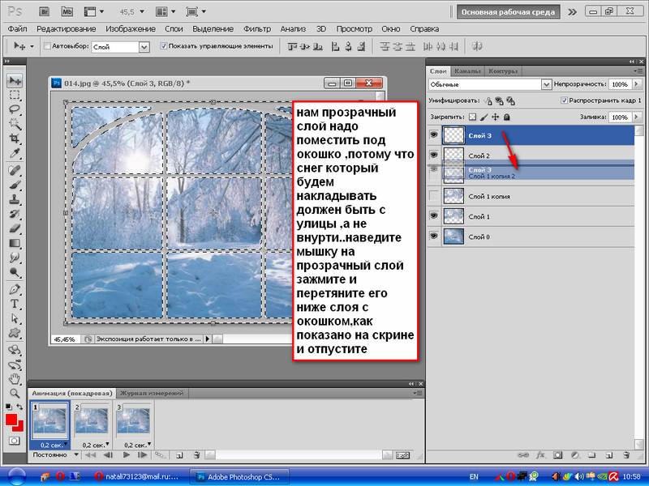Enable the Автовыбор checkbox
This screenshot has width=649, height=486.
tap(47, 46)
